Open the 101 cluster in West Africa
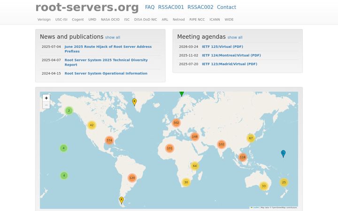Viewport: 338px width, 211px height. click(169, 148)
